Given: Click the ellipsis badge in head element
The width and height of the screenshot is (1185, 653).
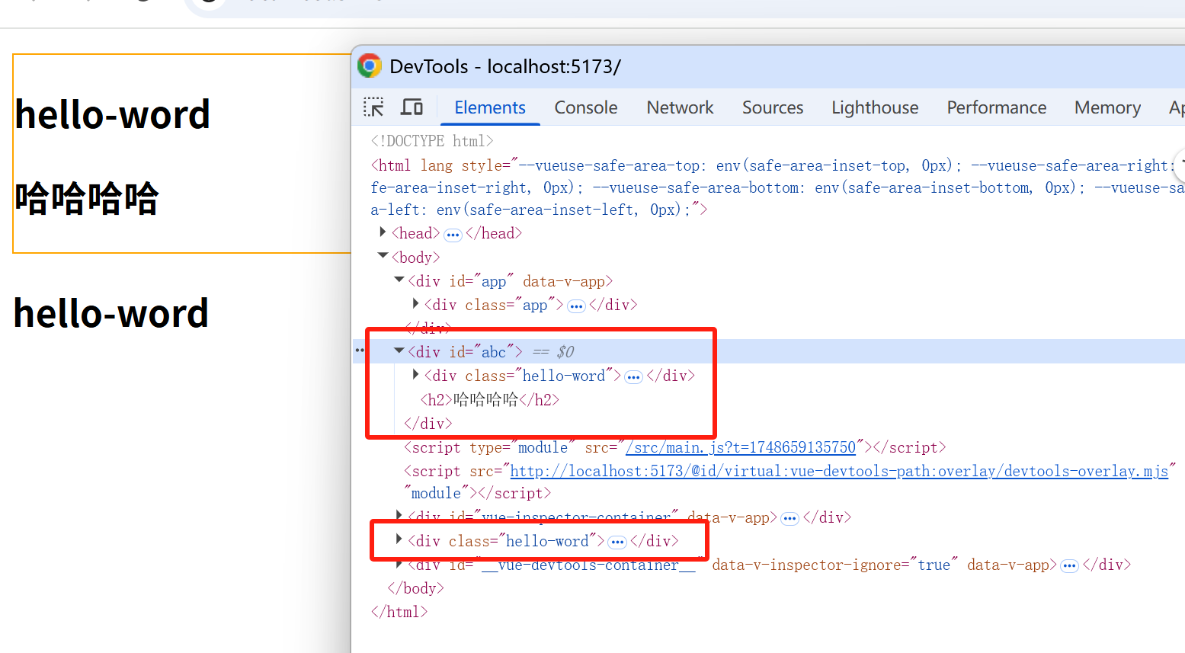Looking at the screenshot, I should pos(453,235).
